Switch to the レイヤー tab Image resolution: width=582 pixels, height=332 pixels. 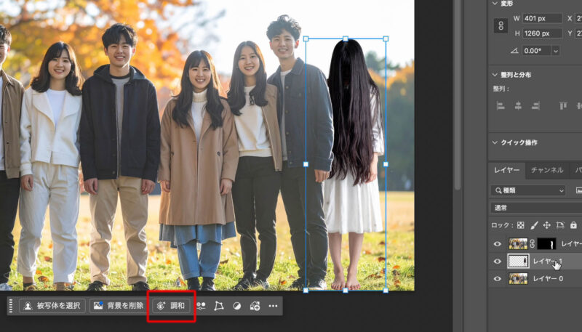pyautogui.click(x=506, y=170)
